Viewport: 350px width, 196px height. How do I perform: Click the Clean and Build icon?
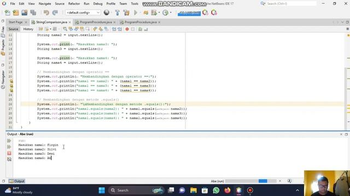[x=126, y=13]
